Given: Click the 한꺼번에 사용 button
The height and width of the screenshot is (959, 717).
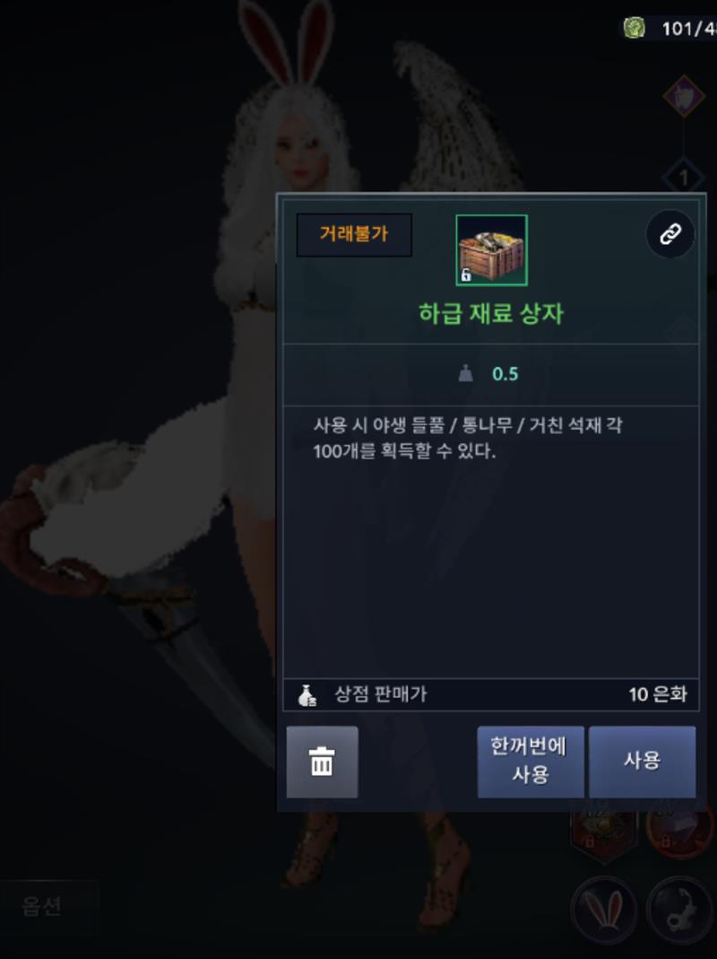Looking at the screenshot, I should click(531, 762).
